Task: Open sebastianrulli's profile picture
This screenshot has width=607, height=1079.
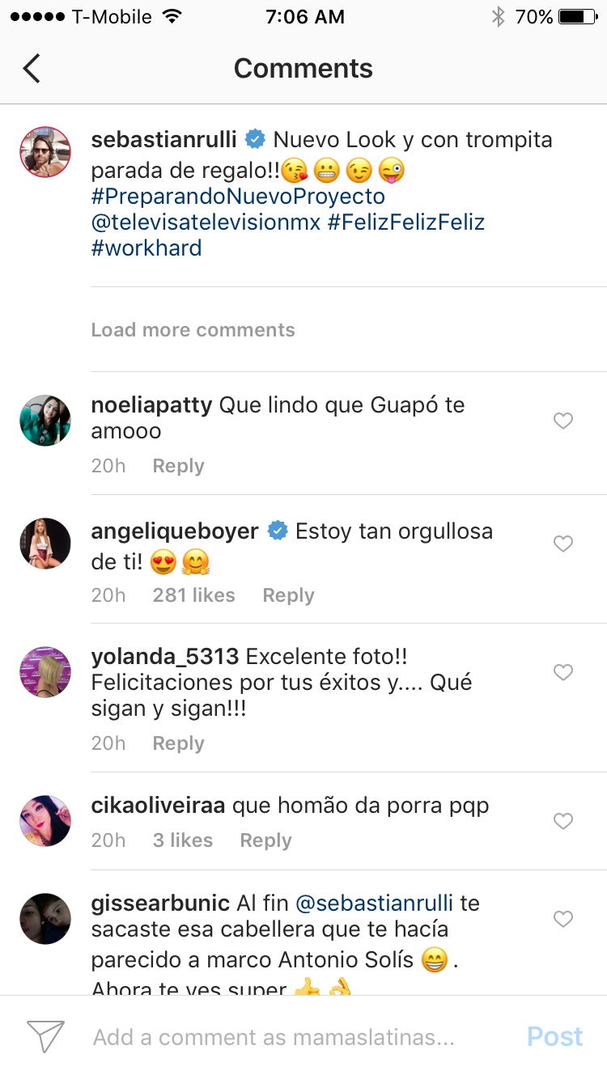Action: pyautogui.click(x=45, y=152)
